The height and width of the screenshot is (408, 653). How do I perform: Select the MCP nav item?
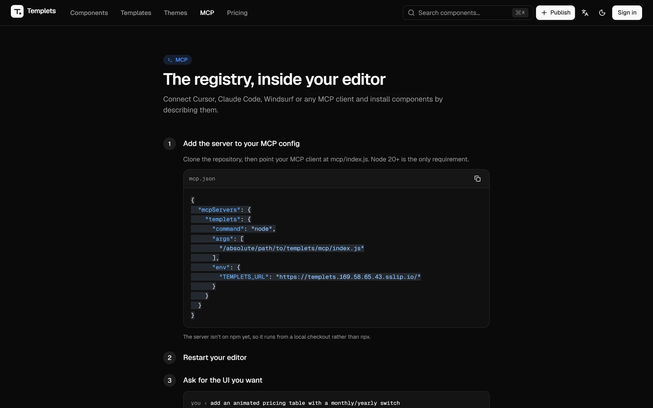tap(207, 13)
